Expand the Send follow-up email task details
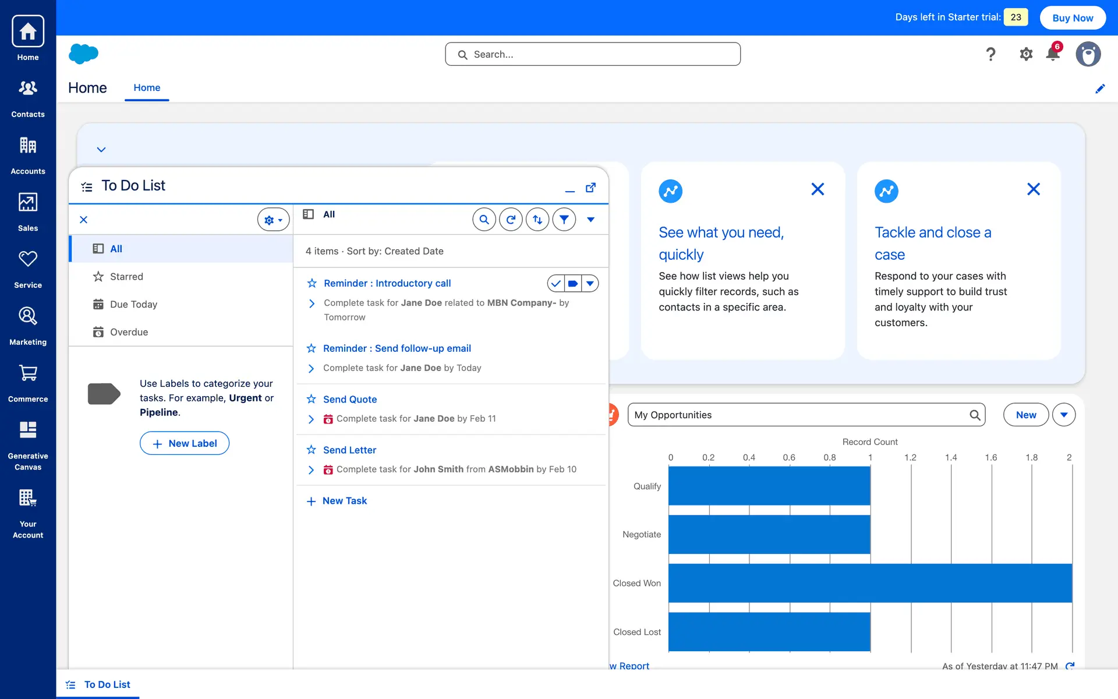Viewport: 1118px width, 699px height. pyautogui.click(x=311, y=368)
